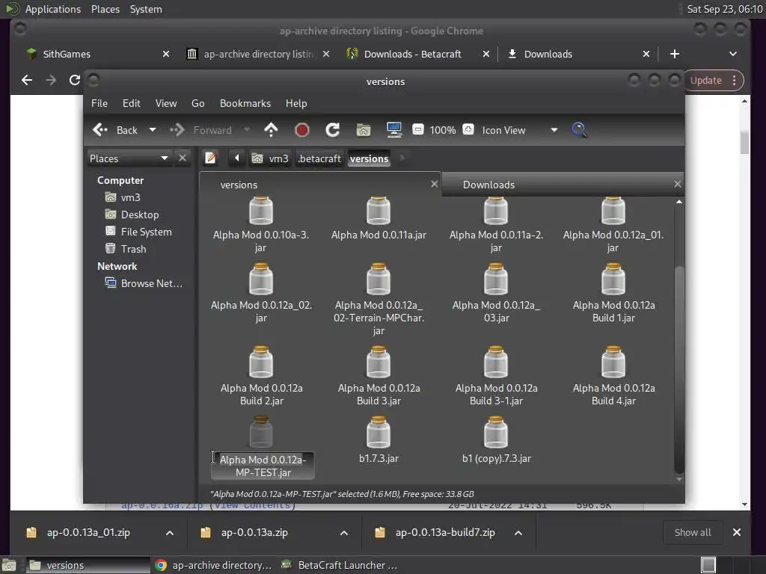Screen dimensions: 766x574
Task: Select Alpha Mod 0.0.12a Build 3-1.jar icon
Action: 496,362
